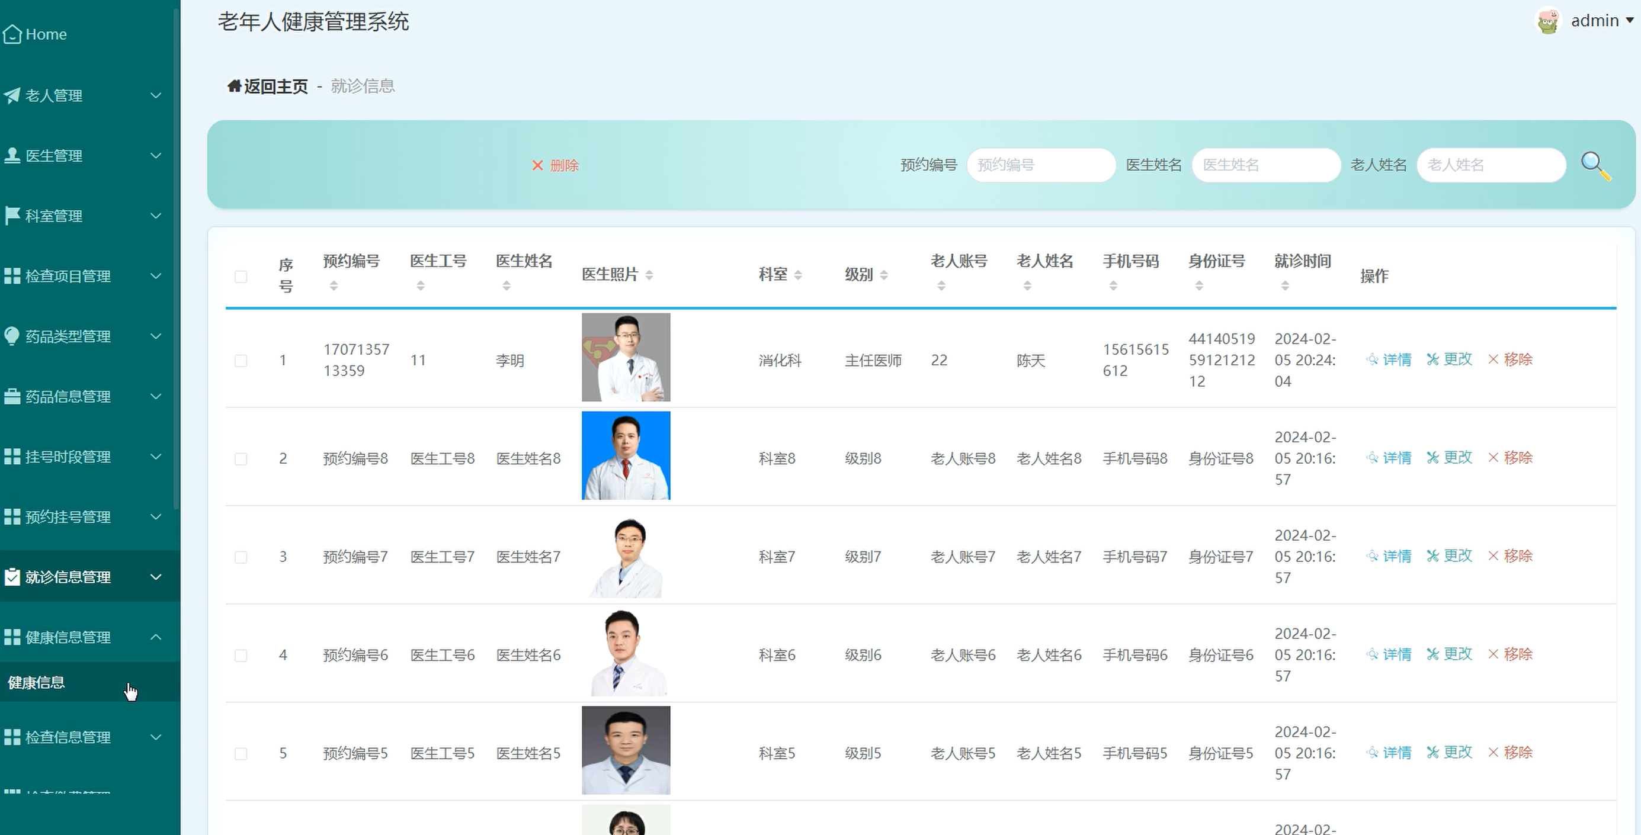Click the grid icon beside 健康信息管理

12,637
